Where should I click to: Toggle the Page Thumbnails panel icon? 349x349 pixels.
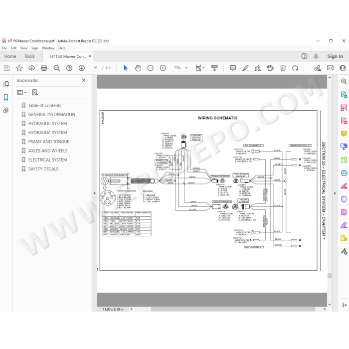pos(6,84)
